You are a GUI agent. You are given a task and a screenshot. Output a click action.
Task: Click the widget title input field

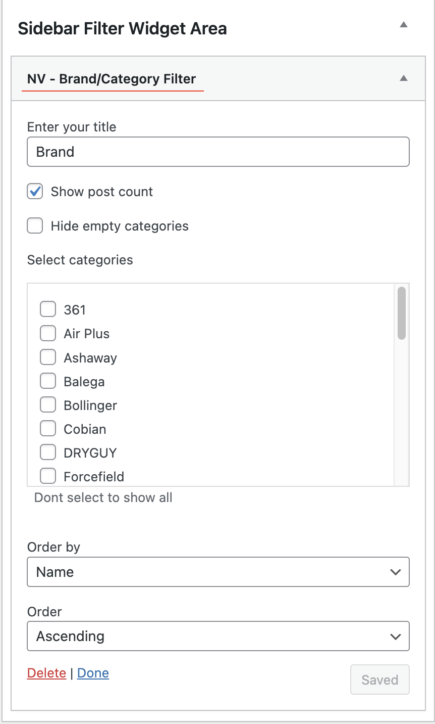(x=218, y=152)
